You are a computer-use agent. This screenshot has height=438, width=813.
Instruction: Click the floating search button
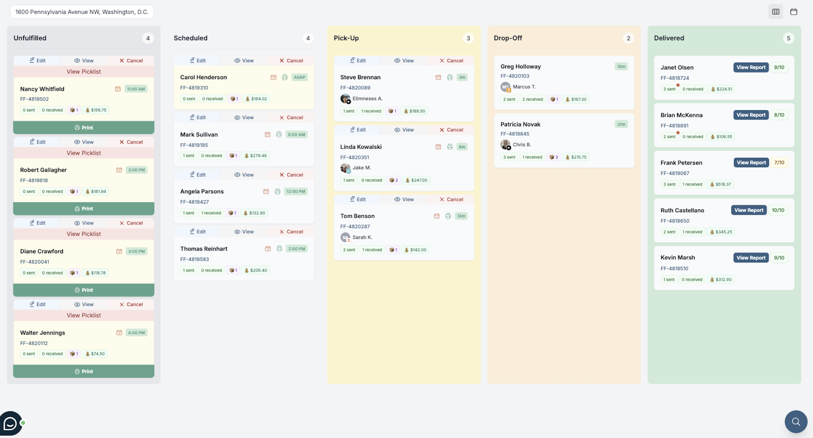coord(796,421)
